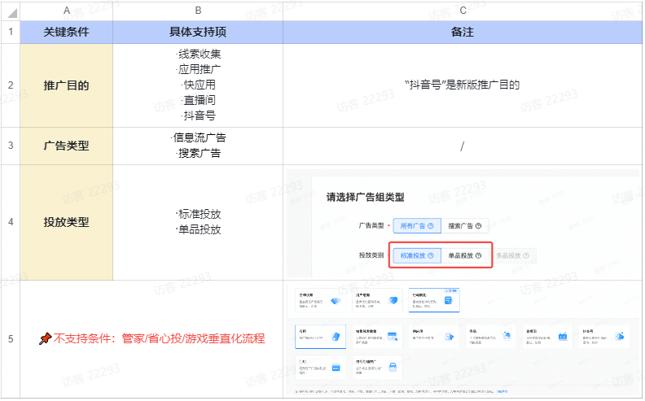
Task: Click help icon beside 所有广告
Action: tap(430, 226)
